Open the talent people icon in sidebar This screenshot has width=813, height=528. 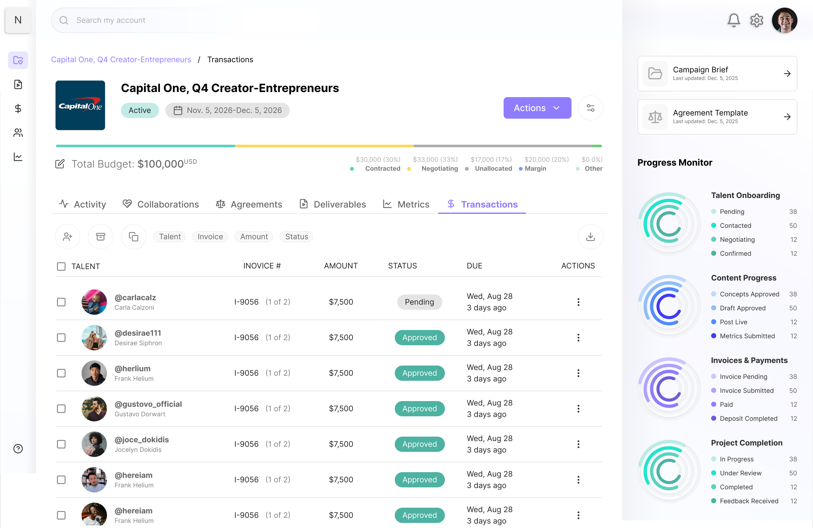18,133
